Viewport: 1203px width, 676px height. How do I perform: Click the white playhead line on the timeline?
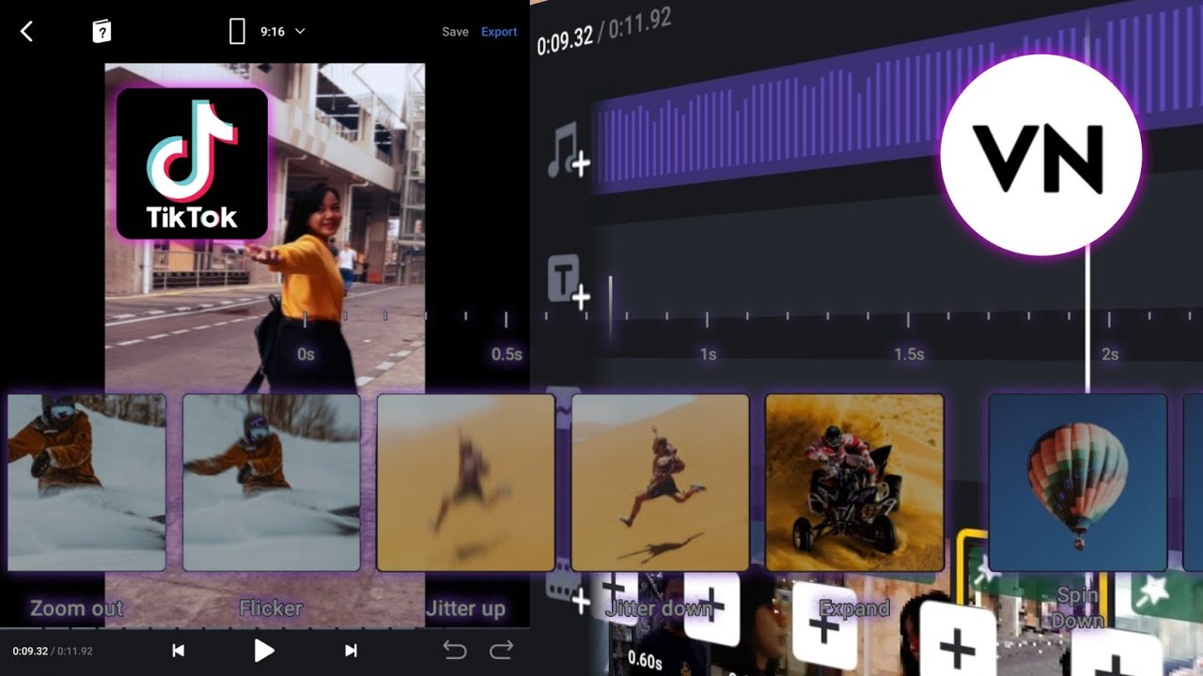(x=1088, y=319)
